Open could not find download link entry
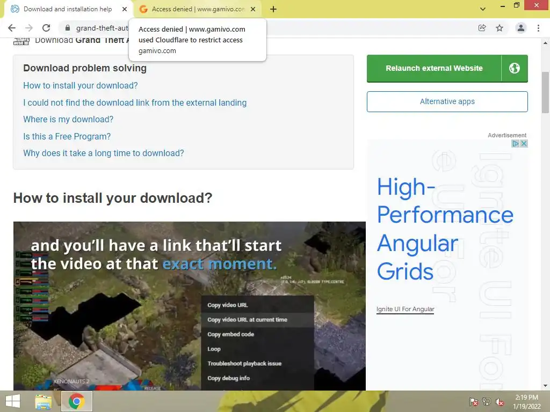550x412 pixels. (135, 102)
